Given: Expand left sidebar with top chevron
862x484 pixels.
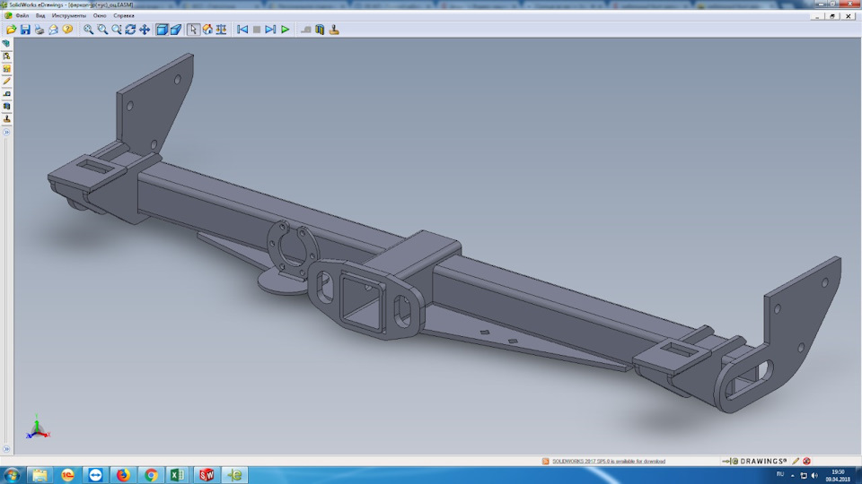Looking at the screenshot, I should 6,133.
